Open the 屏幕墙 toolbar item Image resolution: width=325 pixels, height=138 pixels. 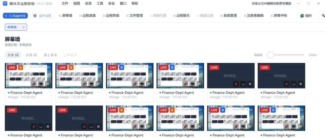point(66,15)
